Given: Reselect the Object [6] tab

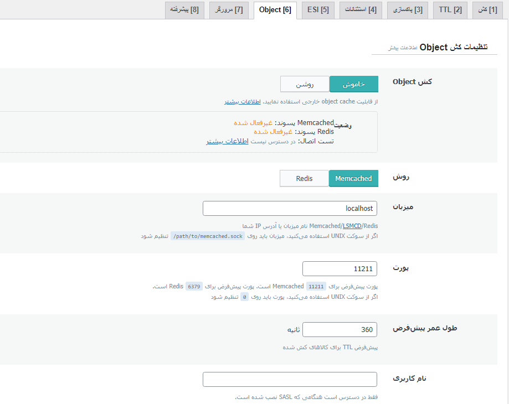Looking at the screenshot, I should point(275,9).
